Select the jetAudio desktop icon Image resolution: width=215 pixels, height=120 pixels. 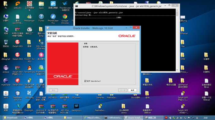point(18,5)
